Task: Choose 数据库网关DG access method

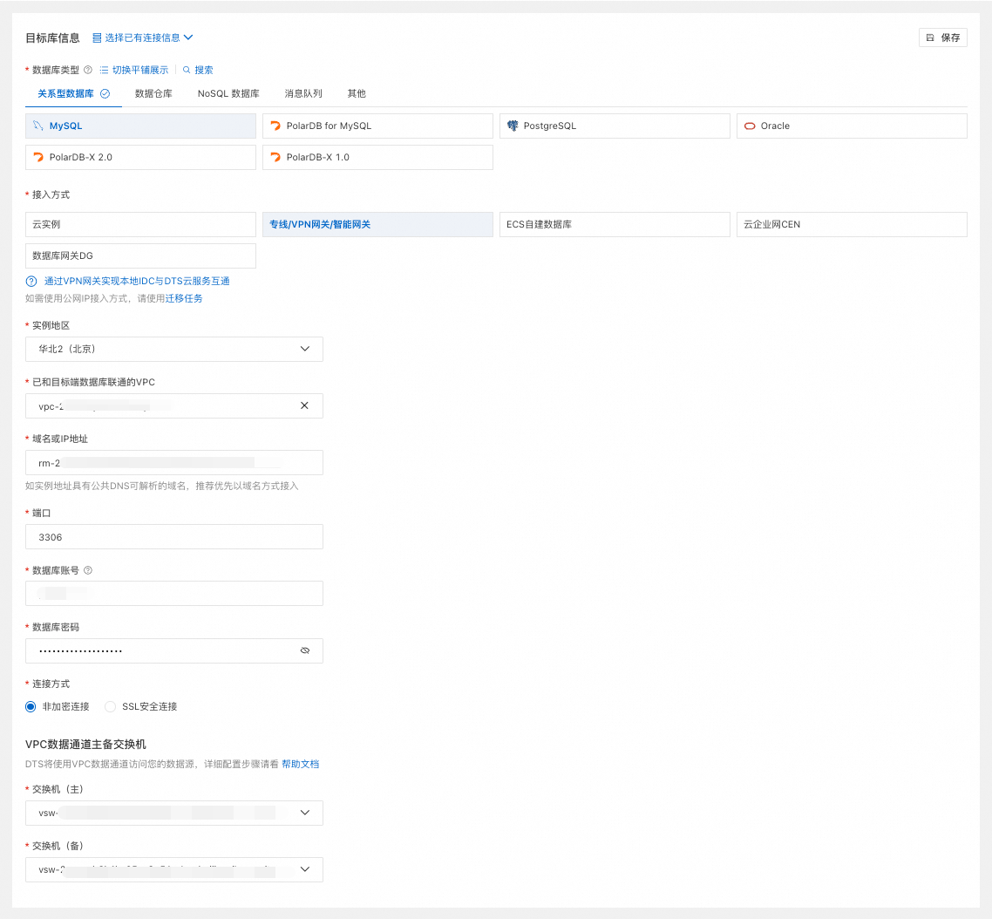Action: pos(140,255)
